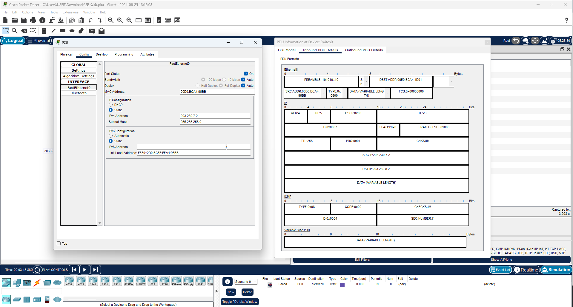
Task: Open the Outbound PDU Details tab
Action: [364, 50]
